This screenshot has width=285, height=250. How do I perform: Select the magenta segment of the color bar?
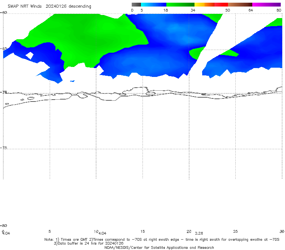(x=267, y=5)
